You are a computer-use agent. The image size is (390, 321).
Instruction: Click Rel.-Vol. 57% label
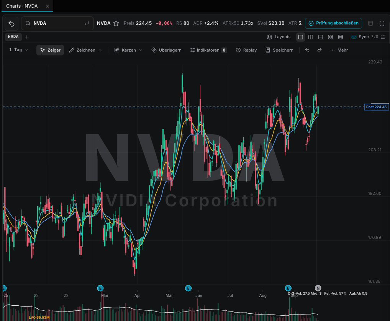click(335, 293)
